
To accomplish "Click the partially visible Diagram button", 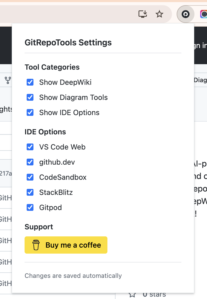I will tap(200, 80).
